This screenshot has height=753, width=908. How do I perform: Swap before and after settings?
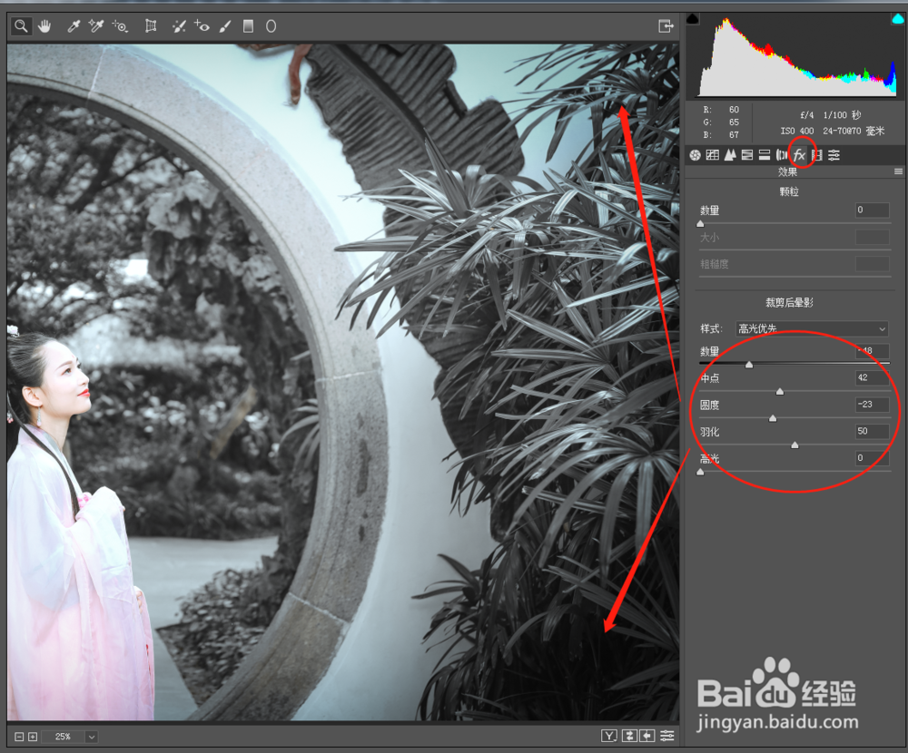(629, 736)
